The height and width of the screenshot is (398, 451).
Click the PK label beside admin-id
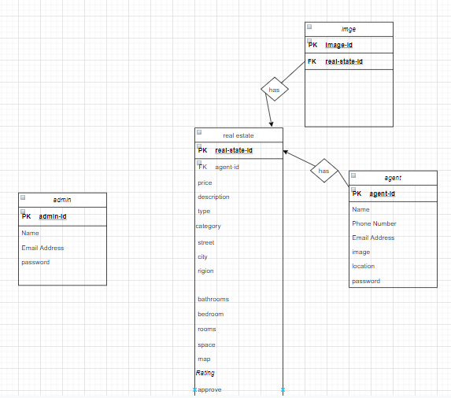[26, 216]
